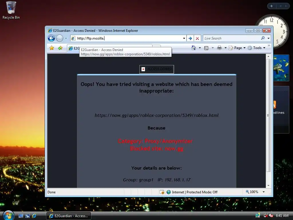293x220 pixels.
Task: Click the vertical scrollbar thumb
Action: [x=268, y=115]
